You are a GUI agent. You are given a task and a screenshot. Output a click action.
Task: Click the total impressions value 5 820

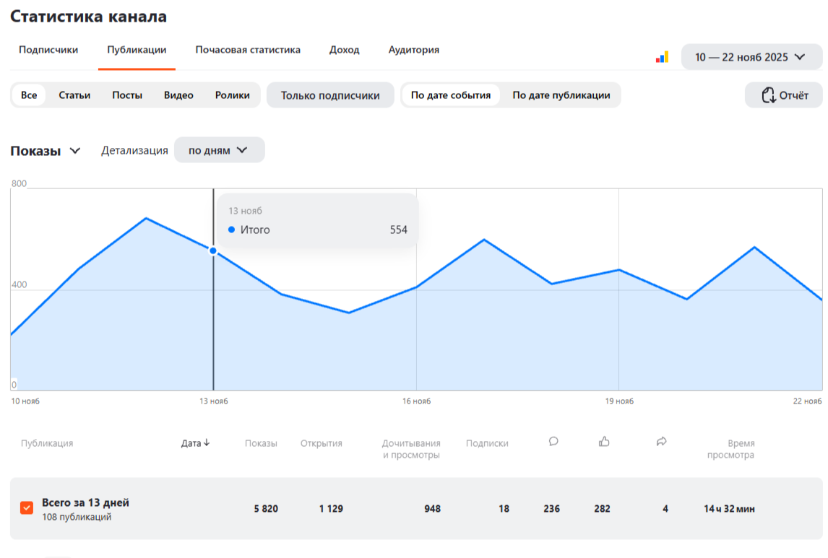point(266,508)
